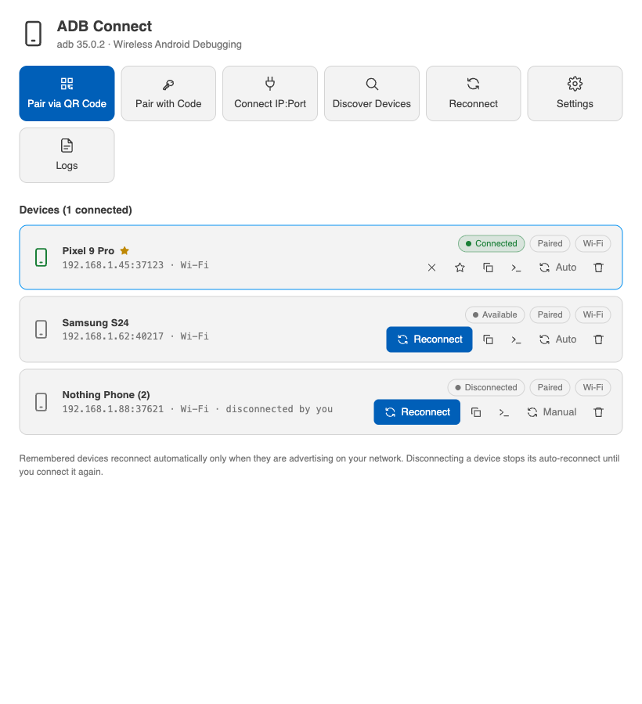Image resolution: width=642 pixels, height=704 pixels.
Task: Open terminal shell for Samsung S24
Action: click(516, 339)
